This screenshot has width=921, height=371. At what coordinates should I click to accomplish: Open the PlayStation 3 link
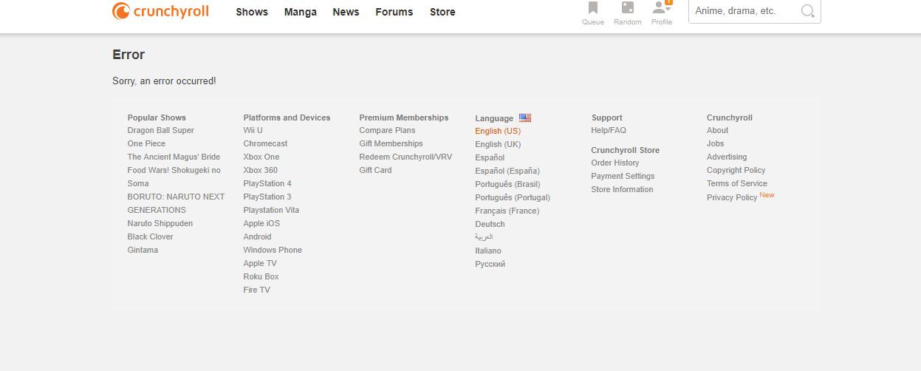[x=267, y=197]
